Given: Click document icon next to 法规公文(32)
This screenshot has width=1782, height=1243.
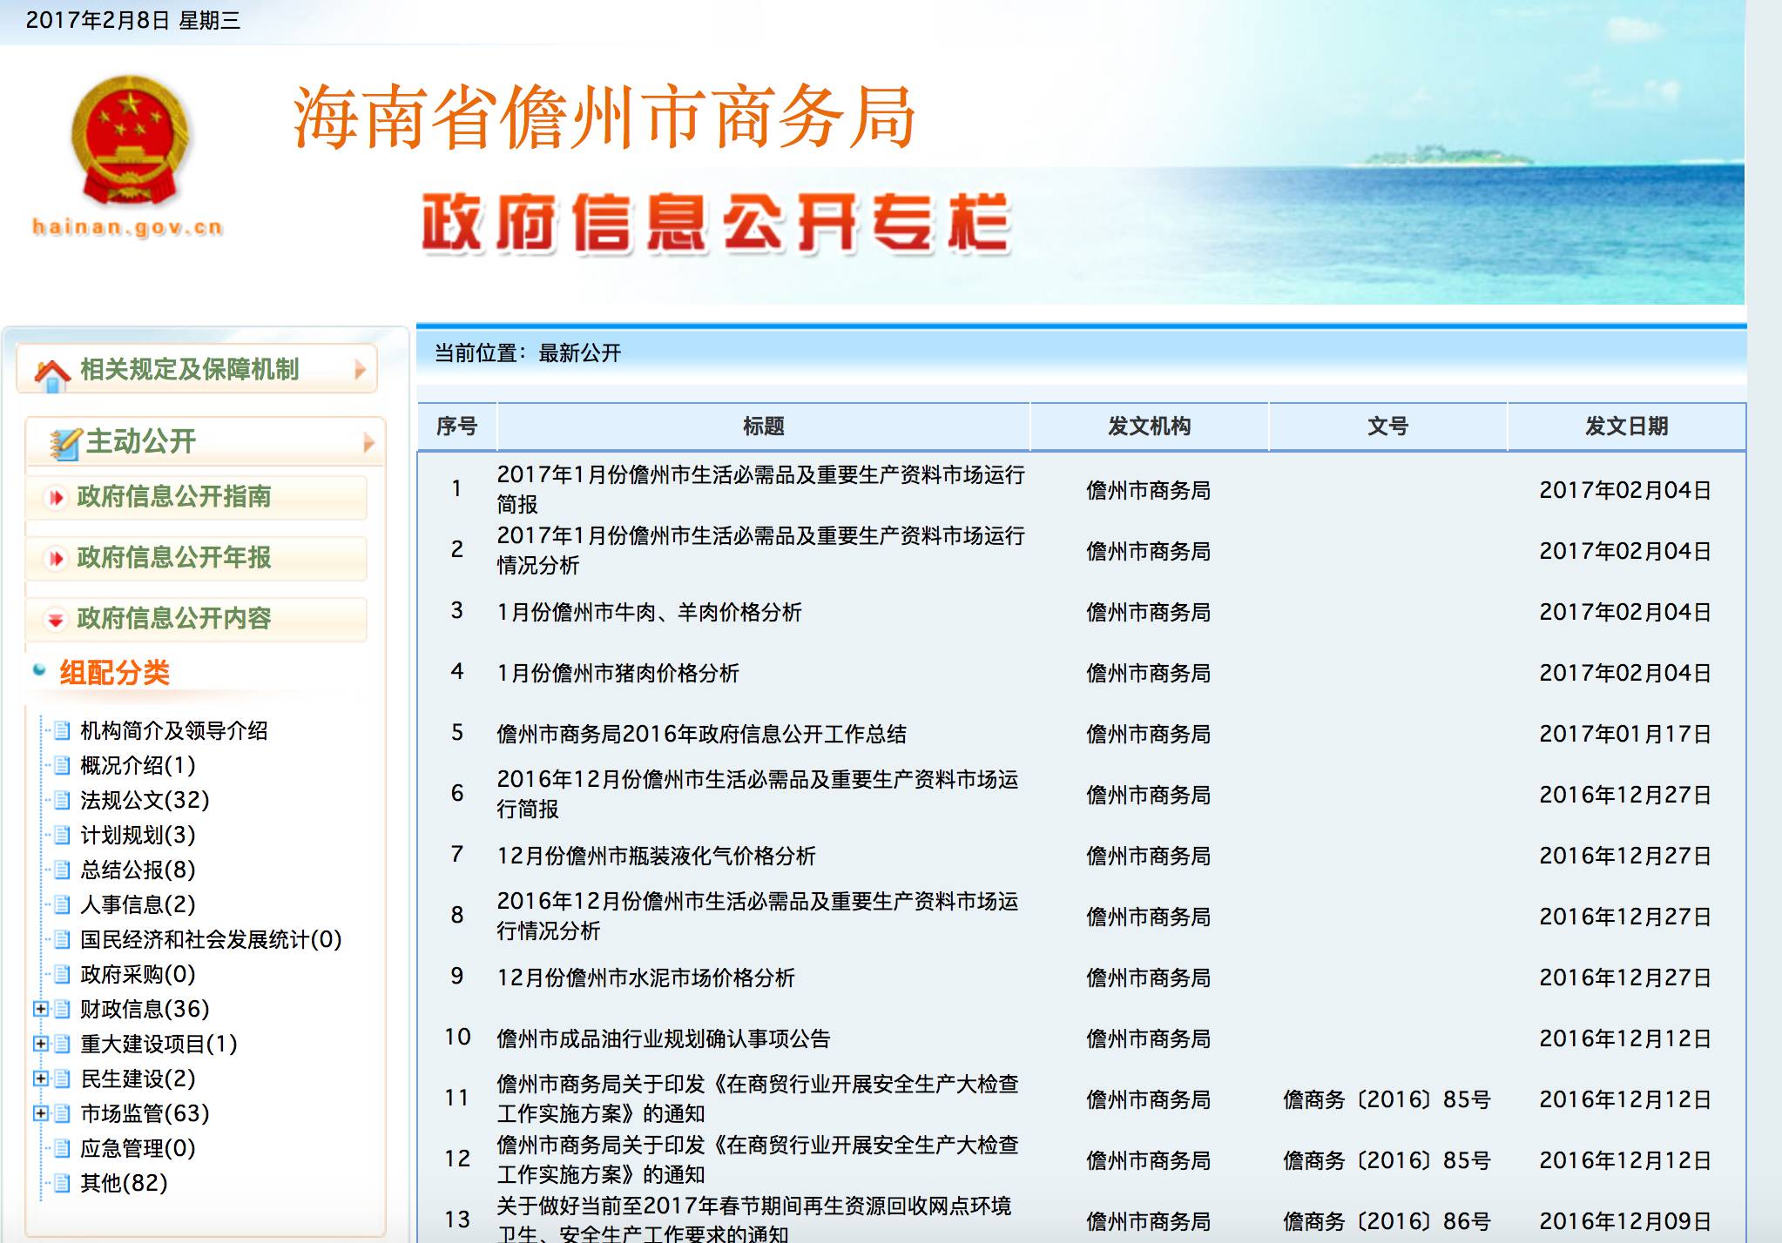Looking at the screenshot, I should click(x=62, y=800).
